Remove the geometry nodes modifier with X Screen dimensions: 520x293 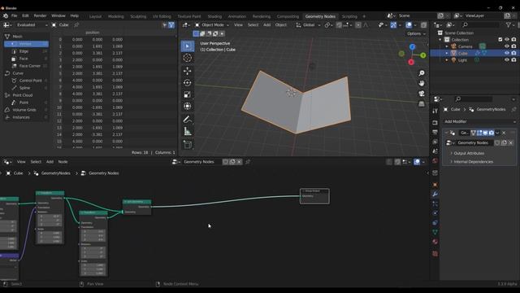click(504, 133)
